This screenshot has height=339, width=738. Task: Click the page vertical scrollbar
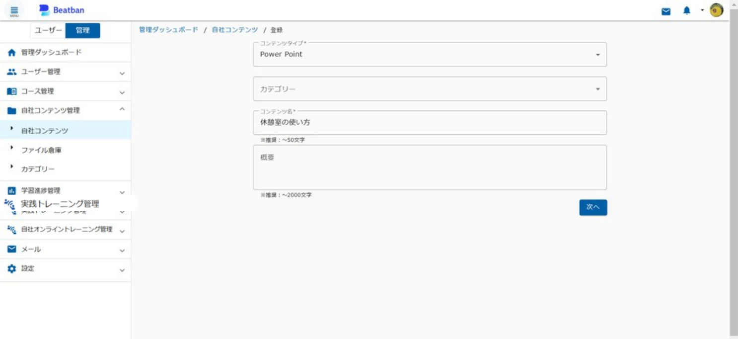pyautogui.click(x=734, y=171)
